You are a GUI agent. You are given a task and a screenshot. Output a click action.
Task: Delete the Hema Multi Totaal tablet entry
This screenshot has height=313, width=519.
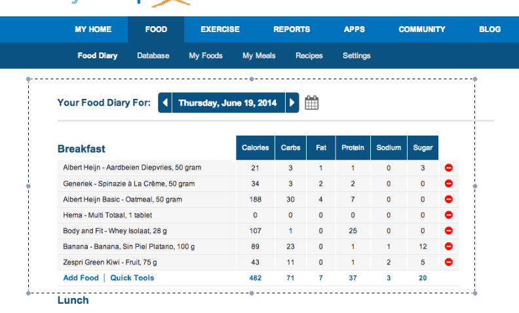(449, 215)
